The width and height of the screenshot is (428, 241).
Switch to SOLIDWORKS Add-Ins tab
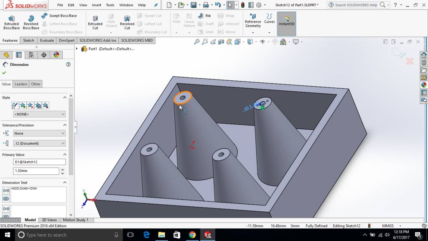pos(98,41)
